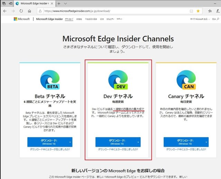Close the Microsoft Edge Insider tab
Screen dimensions: 221x179
pyautogui.click(x=52, y=3)
